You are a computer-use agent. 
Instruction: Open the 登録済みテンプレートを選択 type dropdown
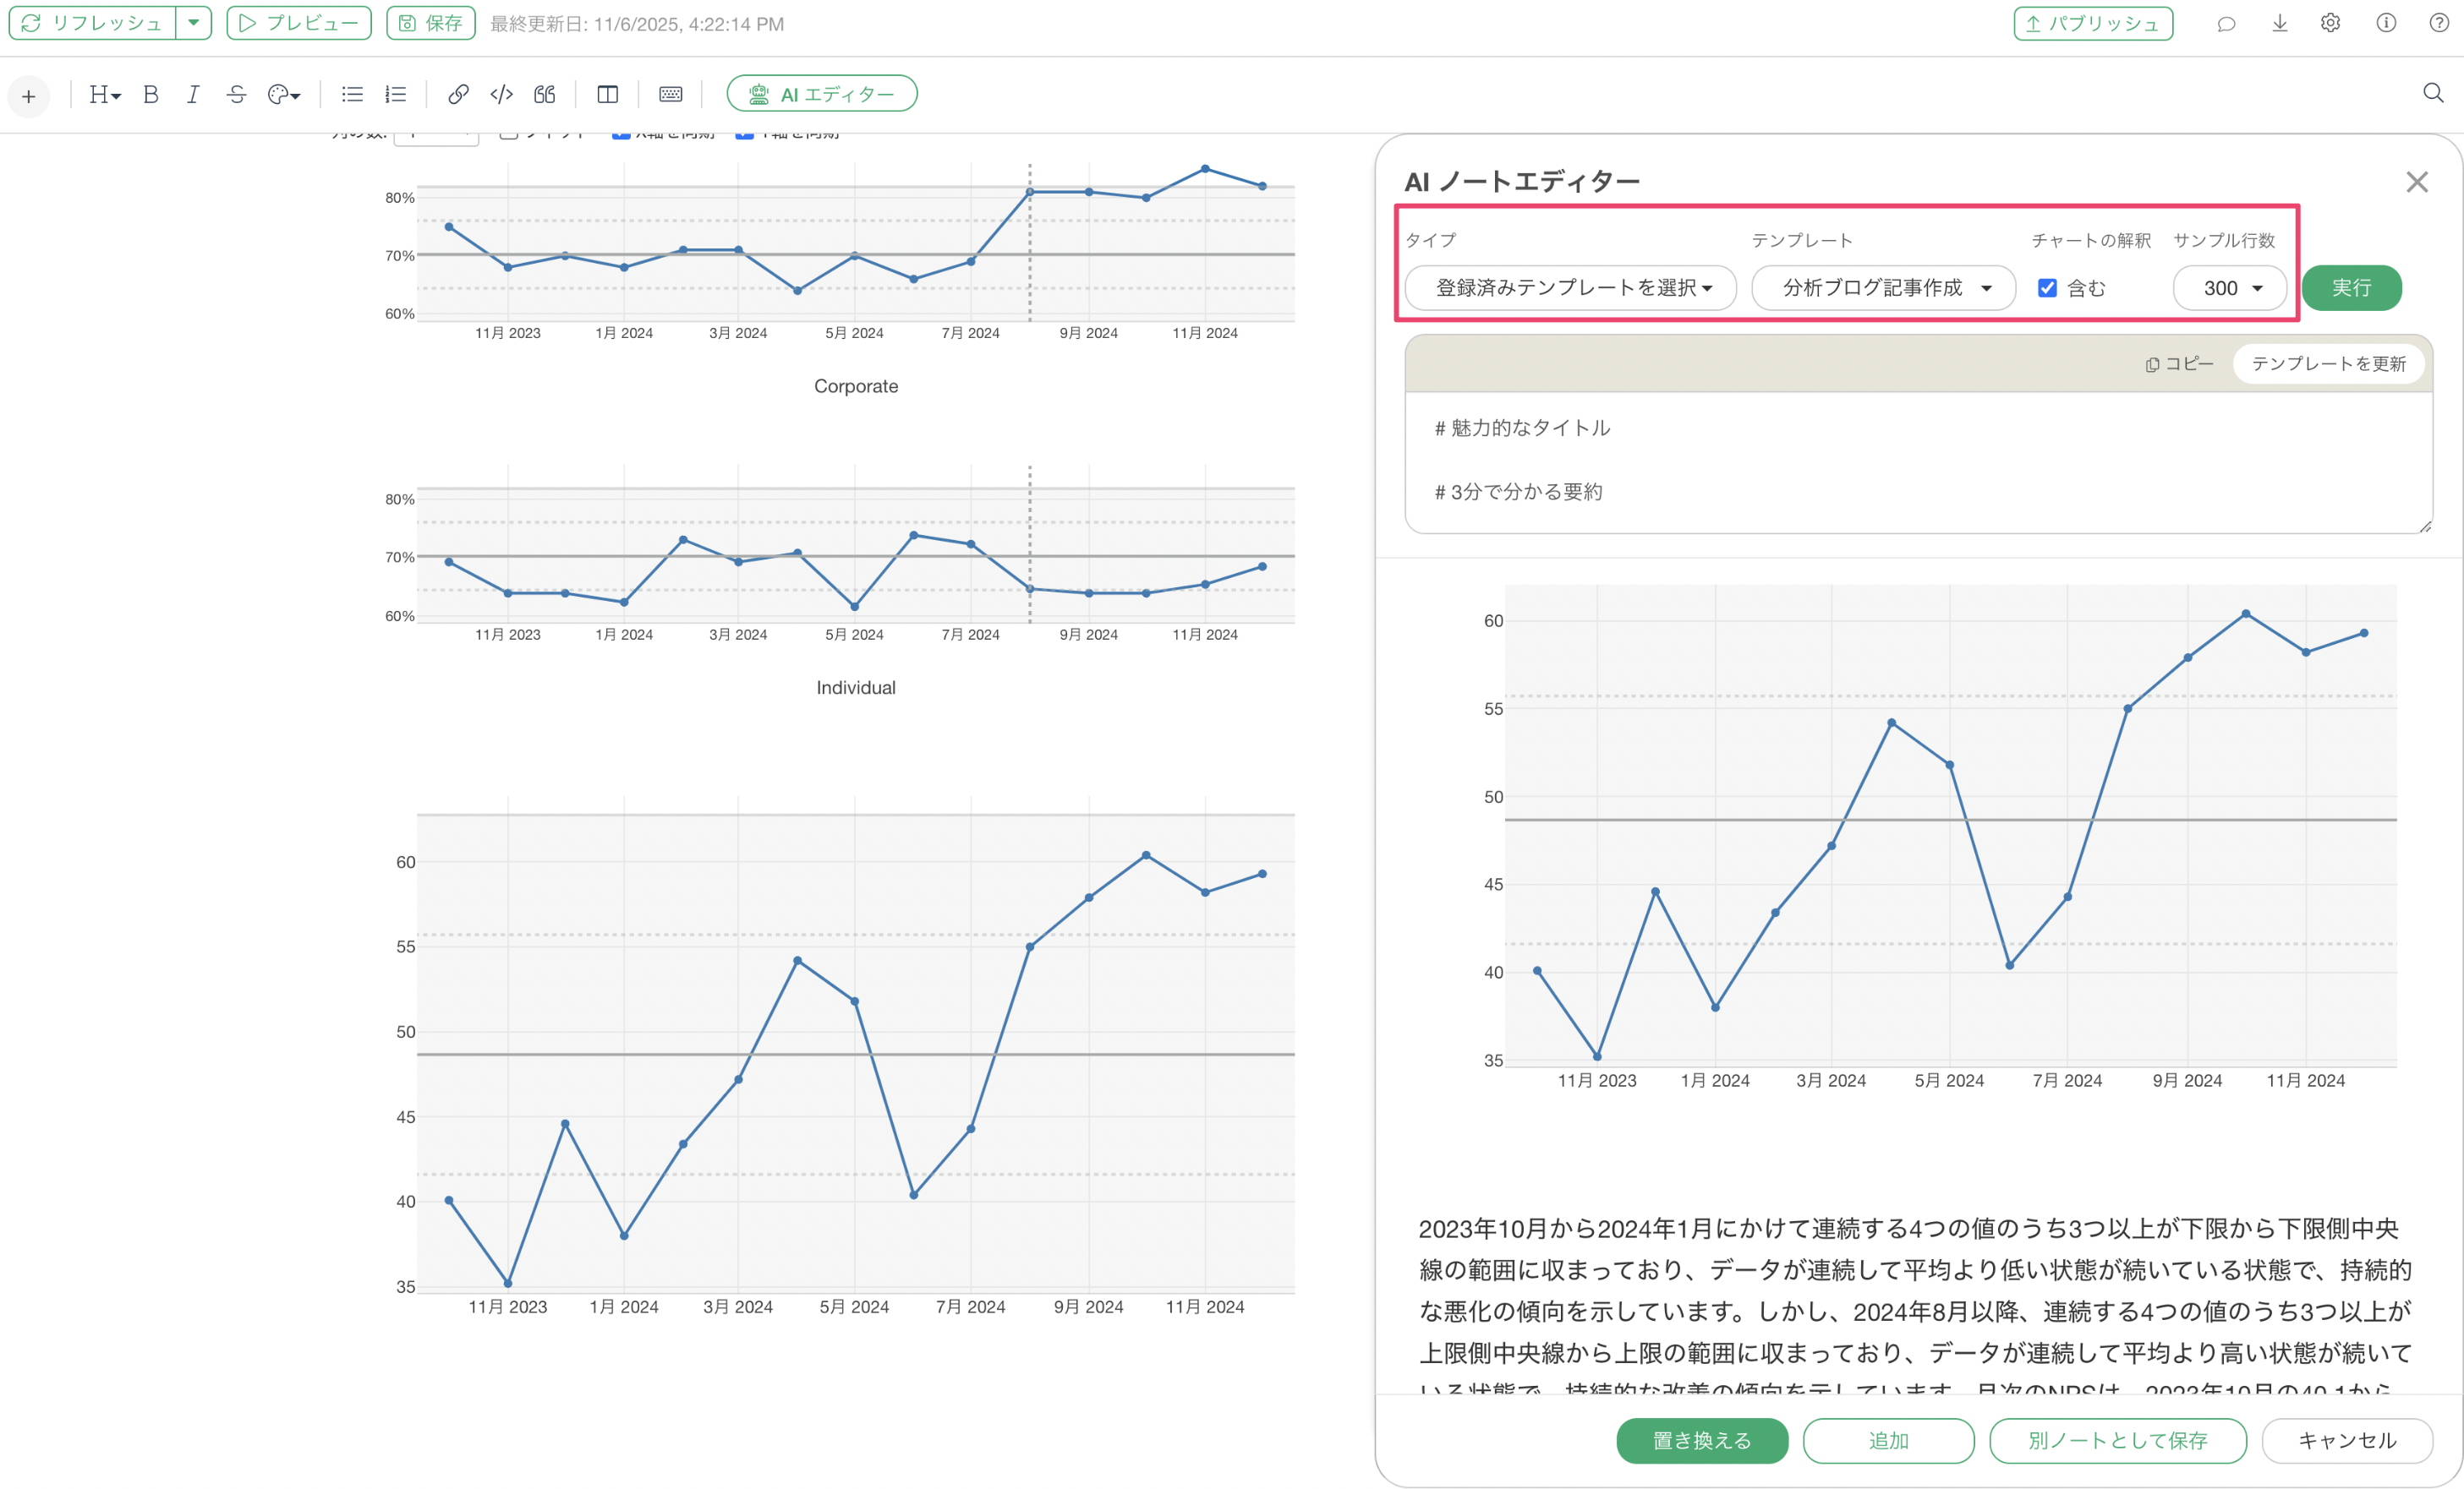[1570, 288]
